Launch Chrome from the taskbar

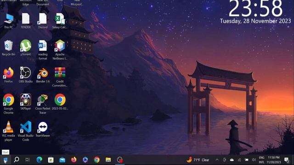97,160
